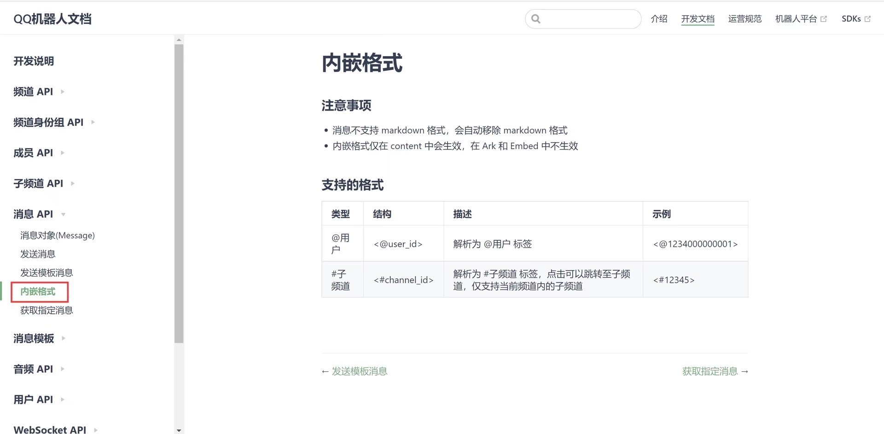Click the scrollbar down arrow in sidebar

179,430
